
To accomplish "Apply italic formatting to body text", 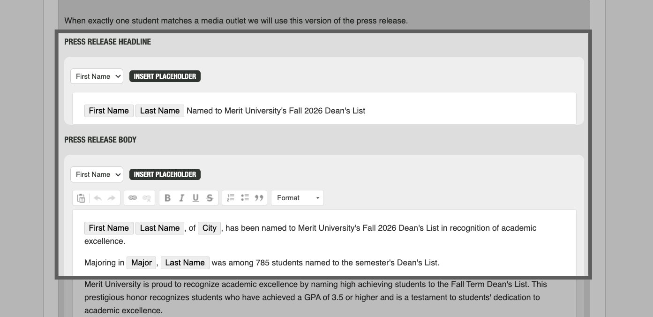I will (181, 197).
